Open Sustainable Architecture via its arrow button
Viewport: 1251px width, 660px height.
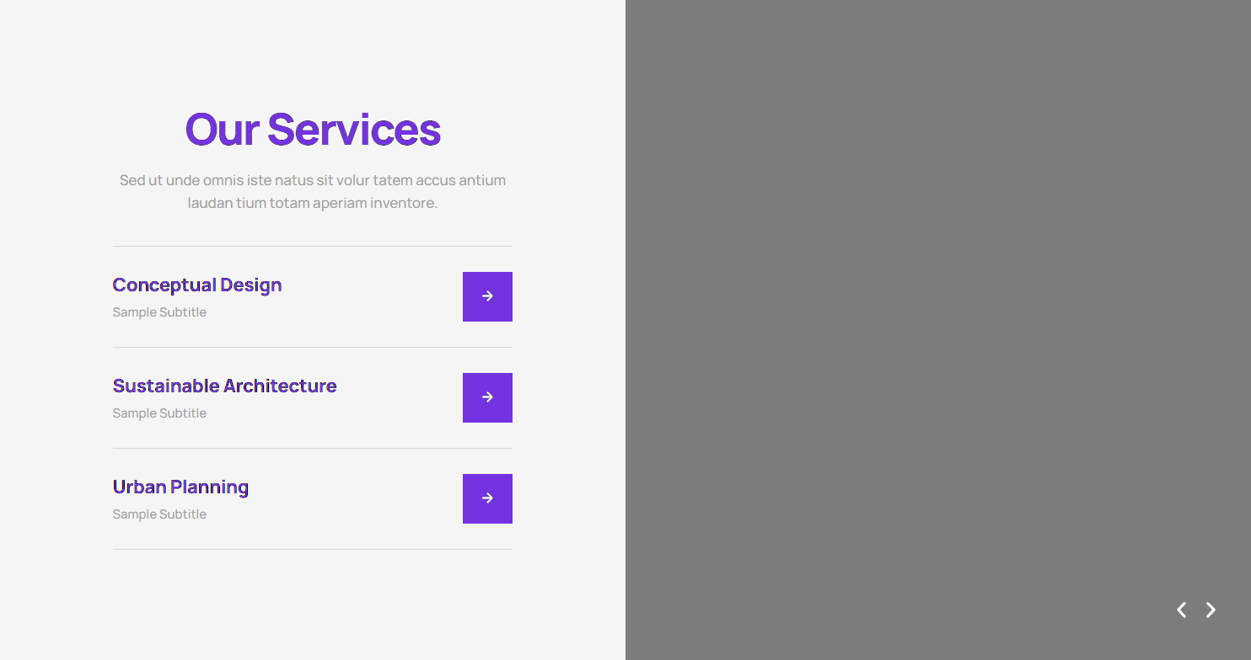(487, 397)
